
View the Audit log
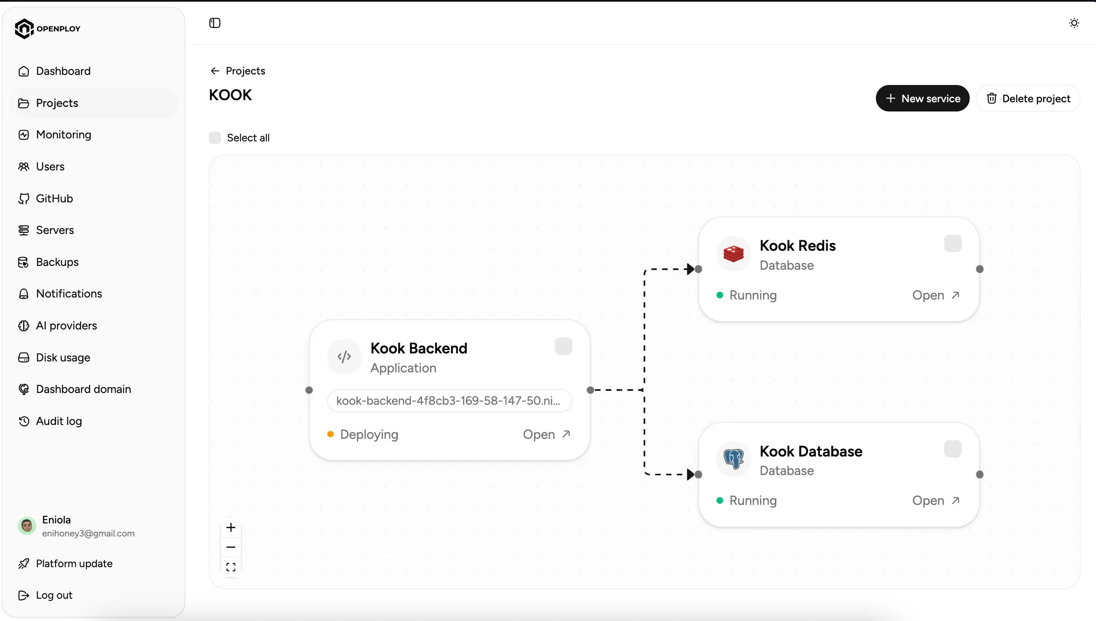(93, 422)
